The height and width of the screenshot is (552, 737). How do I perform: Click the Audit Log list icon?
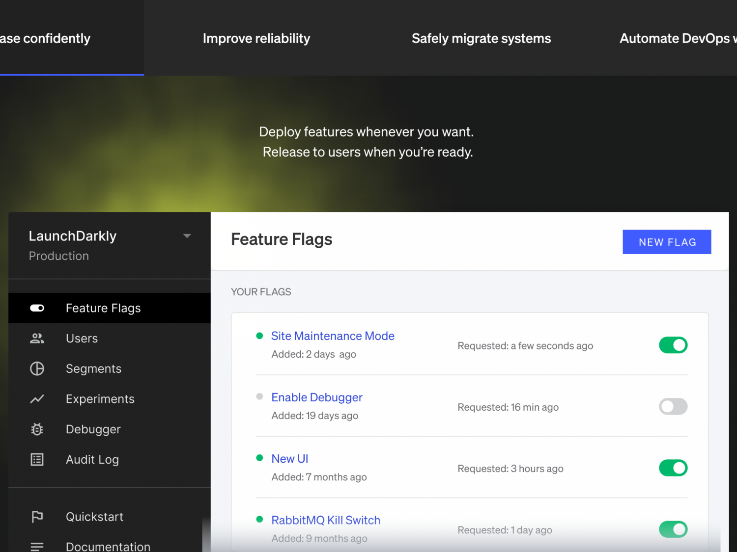pyautogui.click(x=37, y=460)
